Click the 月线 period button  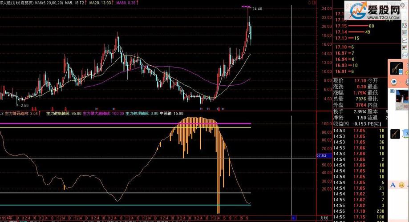(x=324, y=218)
